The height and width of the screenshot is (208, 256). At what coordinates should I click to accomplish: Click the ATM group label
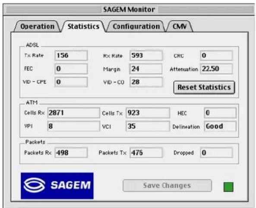(x=32, y=103)
